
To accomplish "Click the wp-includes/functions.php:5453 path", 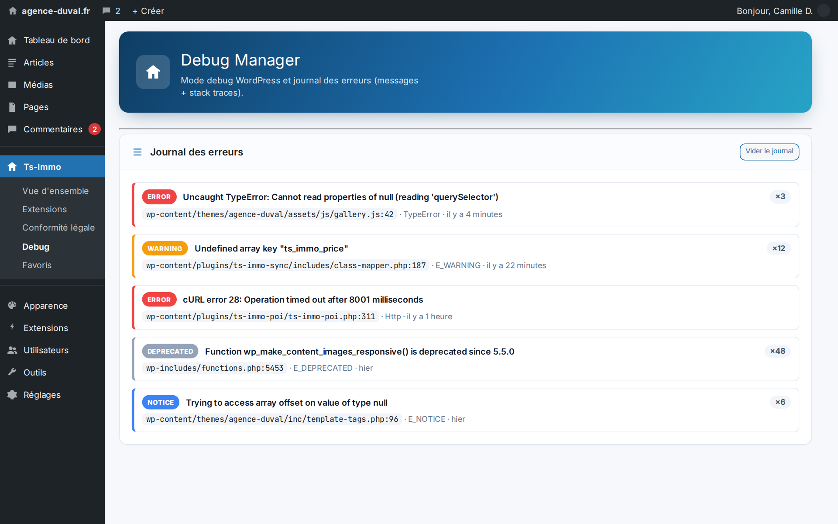I will (x=215, y=368).
